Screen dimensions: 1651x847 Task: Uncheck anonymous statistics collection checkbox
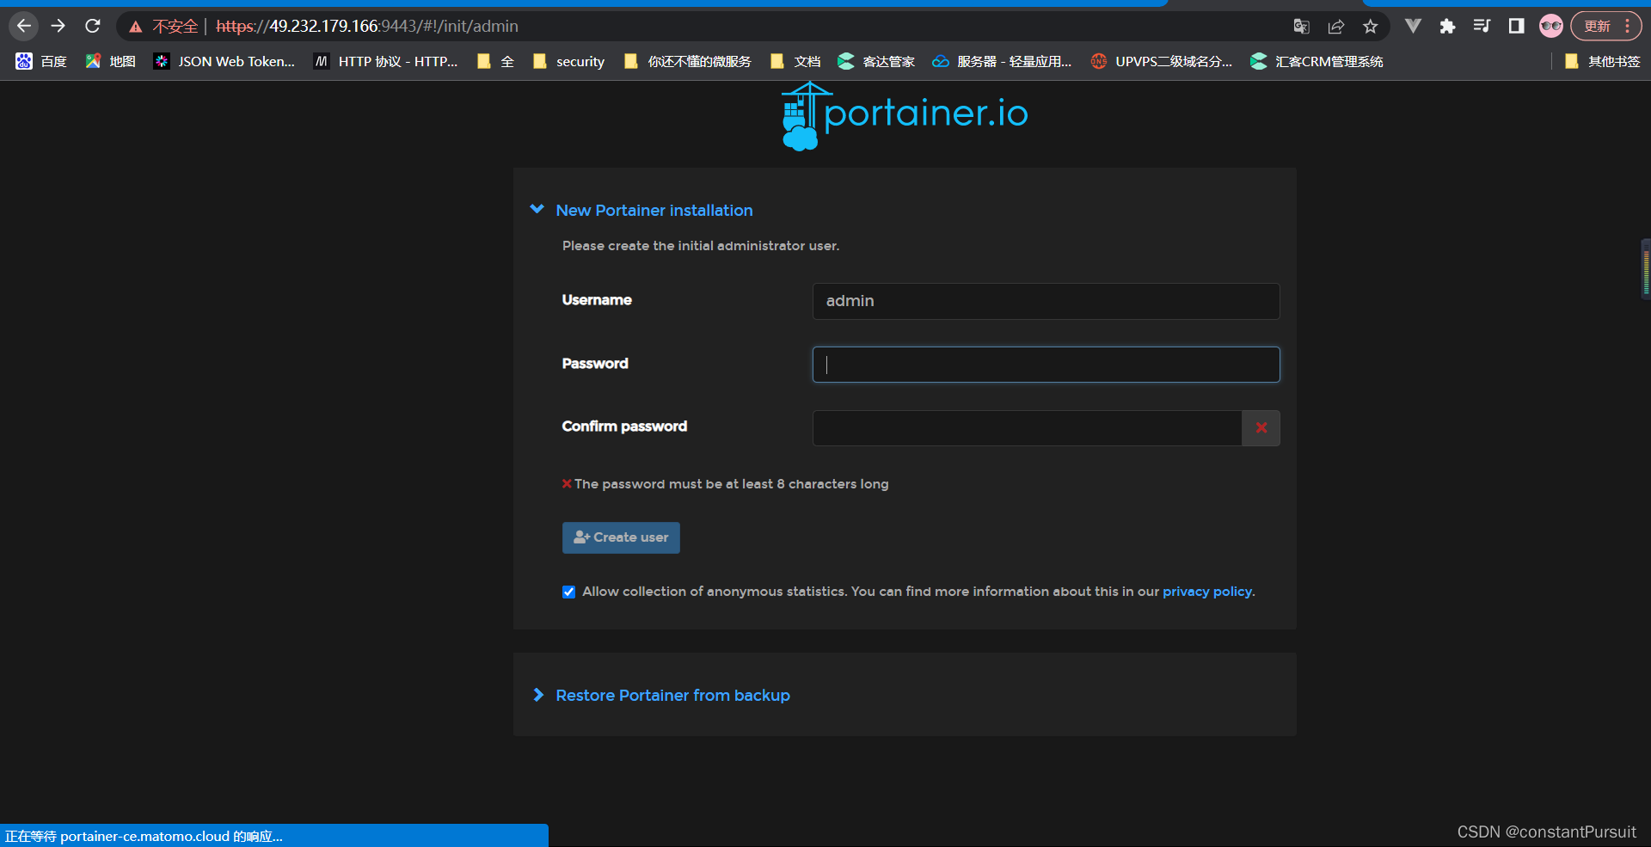click(568, 592)
